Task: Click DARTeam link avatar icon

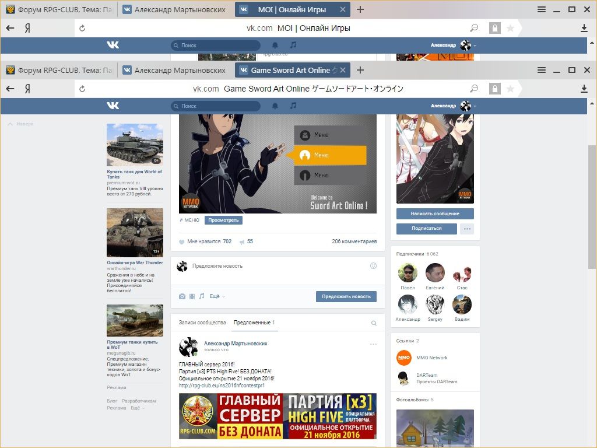Action: pos(403,378)
